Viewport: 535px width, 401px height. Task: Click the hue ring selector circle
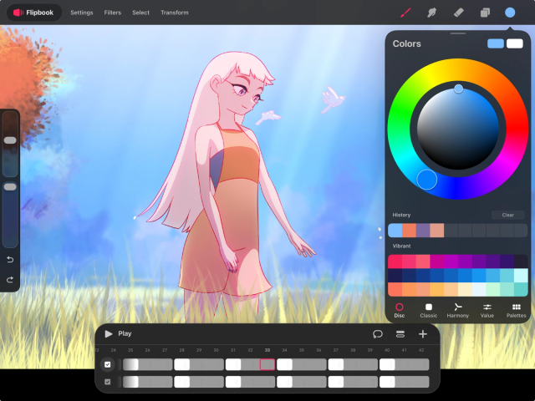pos(427,180)
